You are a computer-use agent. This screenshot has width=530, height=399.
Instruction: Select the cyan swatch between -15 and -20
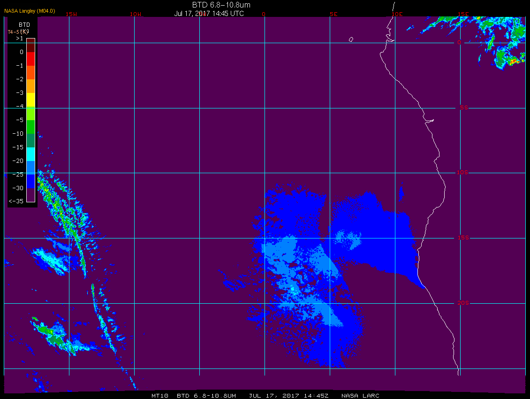click(31, 154)
